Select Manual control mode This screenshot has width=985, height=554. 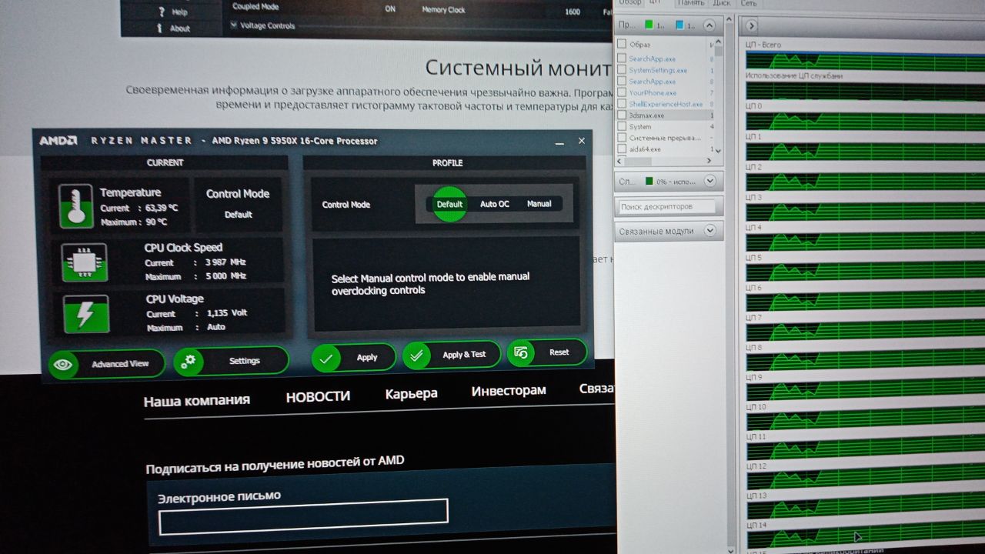tap(539, 204)
